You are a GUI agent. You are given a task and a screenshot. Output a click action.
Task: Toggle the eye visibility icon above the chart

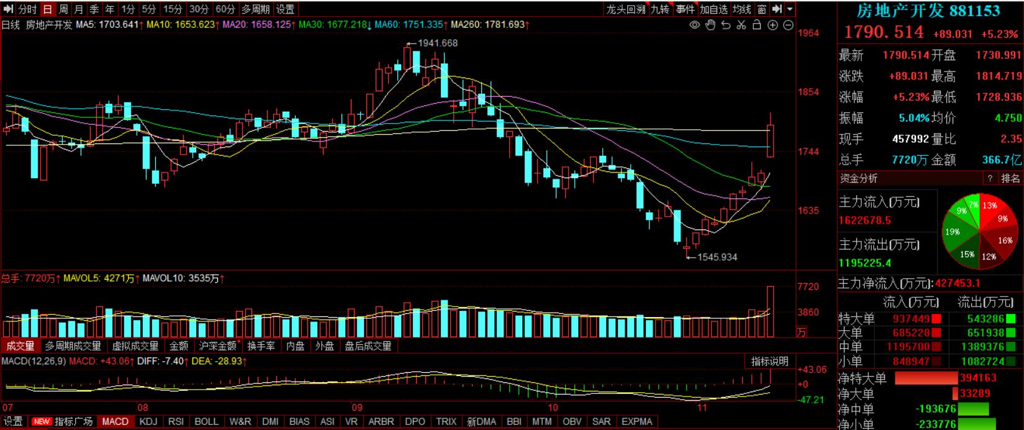tap(695, 25)
